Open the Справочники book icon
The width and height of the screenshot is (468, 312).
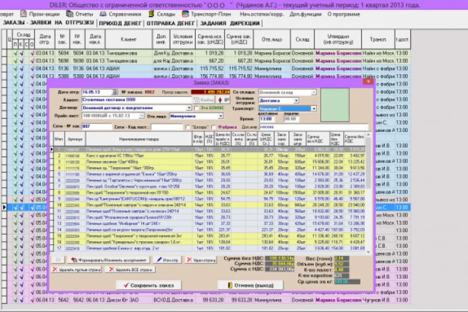tap(103, 14)
